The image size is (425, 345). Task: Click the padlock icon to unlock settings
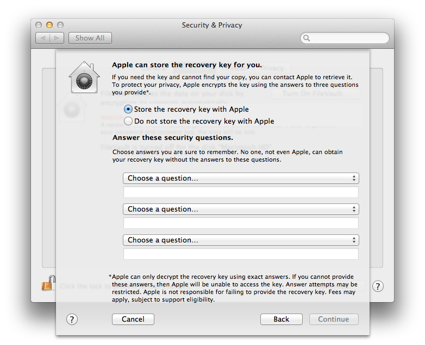click(x=48, y=283)
